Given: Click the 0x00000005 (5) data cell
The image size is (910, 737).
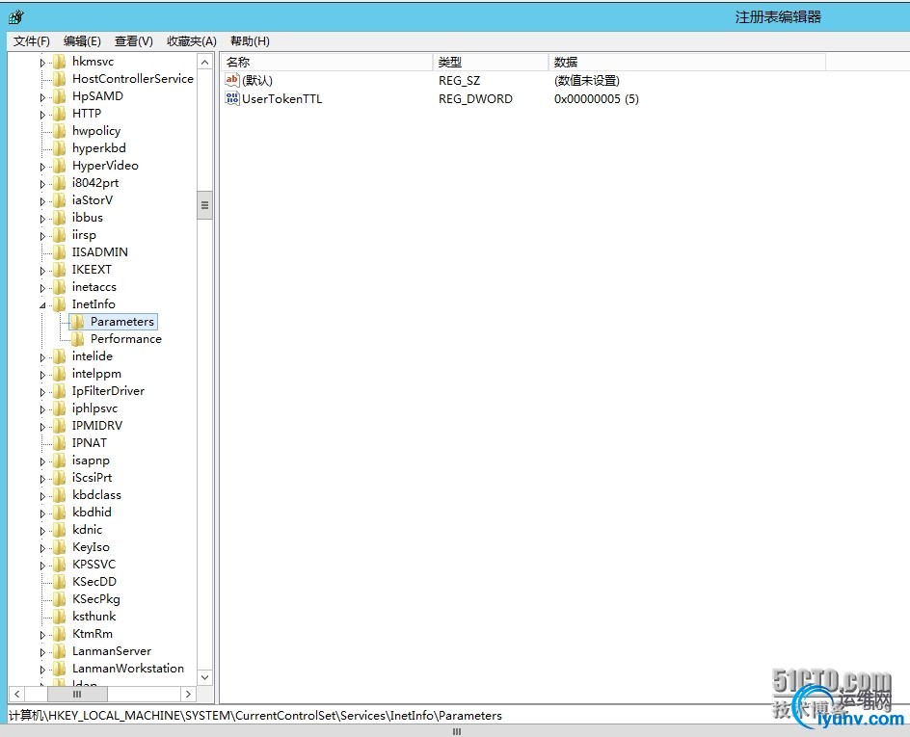Looking at the screenshot, I should point(597,99).
